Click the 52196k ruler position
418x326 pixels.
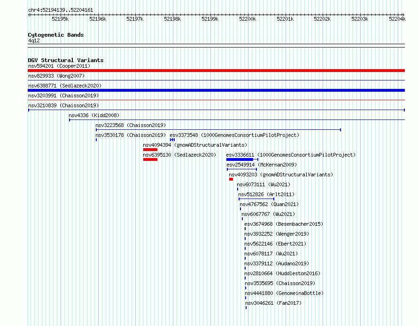click(98, 19)
